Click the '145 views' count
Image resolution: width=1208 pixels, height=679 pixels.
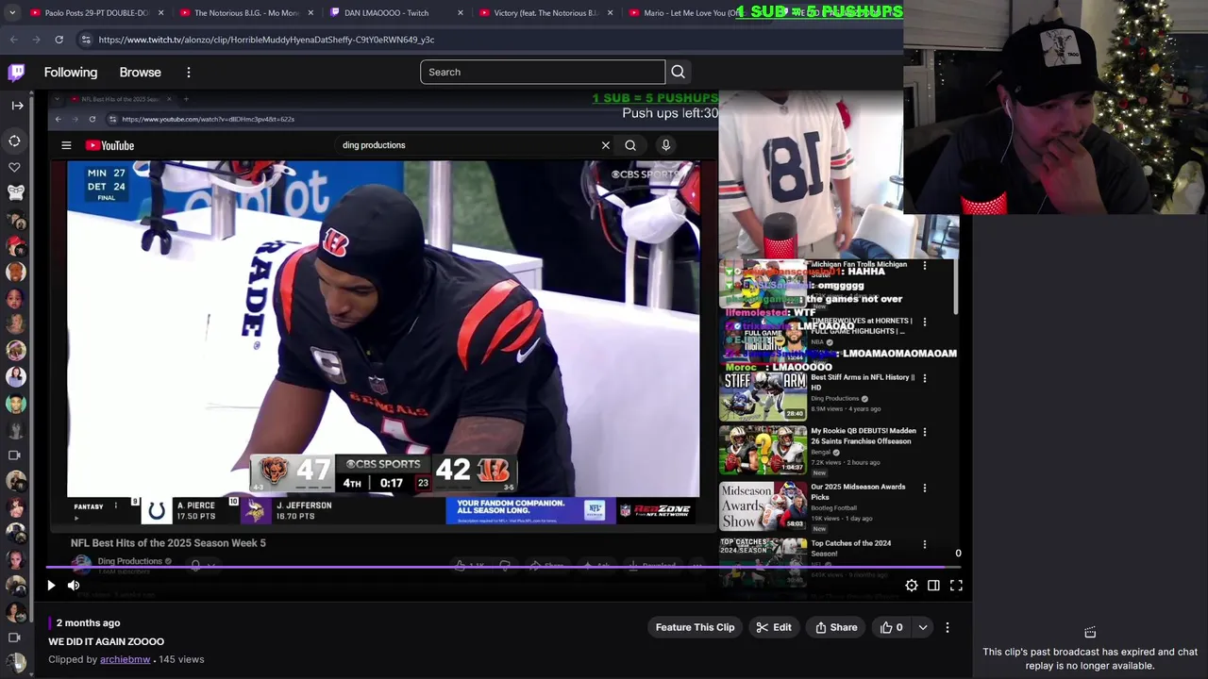181,659
